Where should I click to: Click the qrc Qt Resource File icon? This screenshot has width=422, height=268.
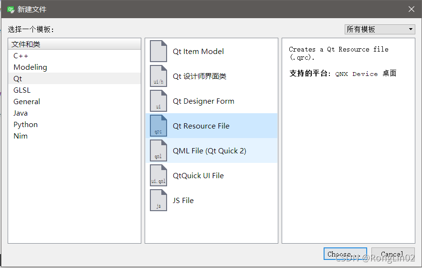coord(158,126)
